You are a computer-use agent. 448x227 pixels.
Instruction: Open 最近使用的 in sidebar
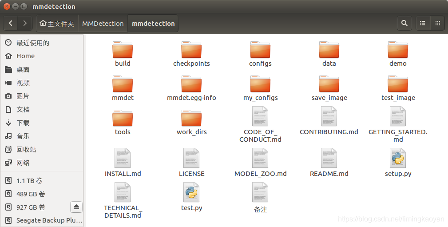click(x=42, y=43)
